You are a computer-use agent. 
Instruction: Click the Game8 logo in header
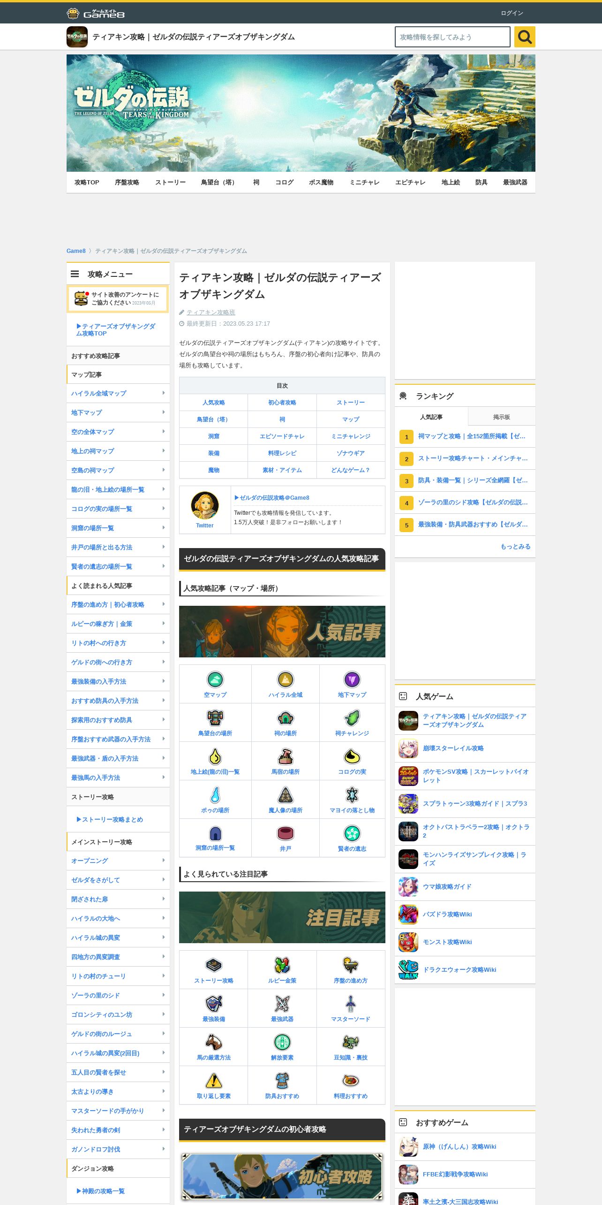pyautogui.click(x=96, y=13)
